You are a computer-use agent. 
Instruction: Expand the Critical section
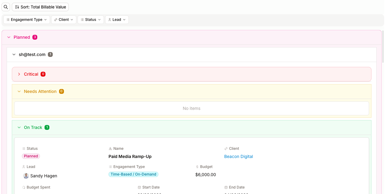coord(19,74)
